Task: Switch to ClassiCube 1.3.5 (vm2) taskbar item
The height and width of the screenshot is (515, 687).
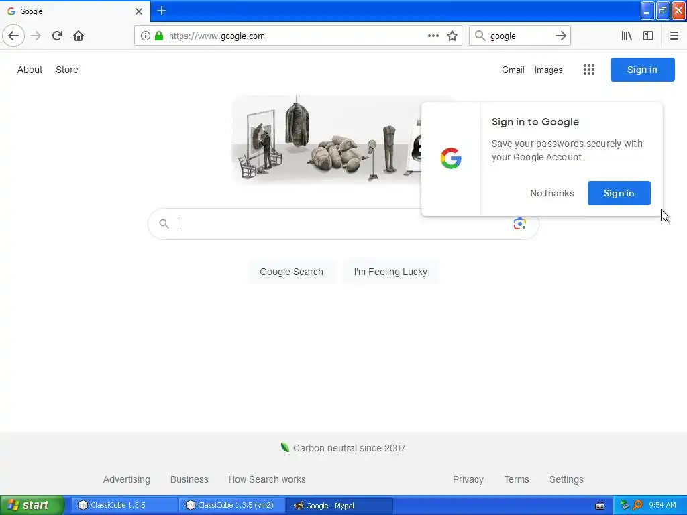Action: point(232,505)
